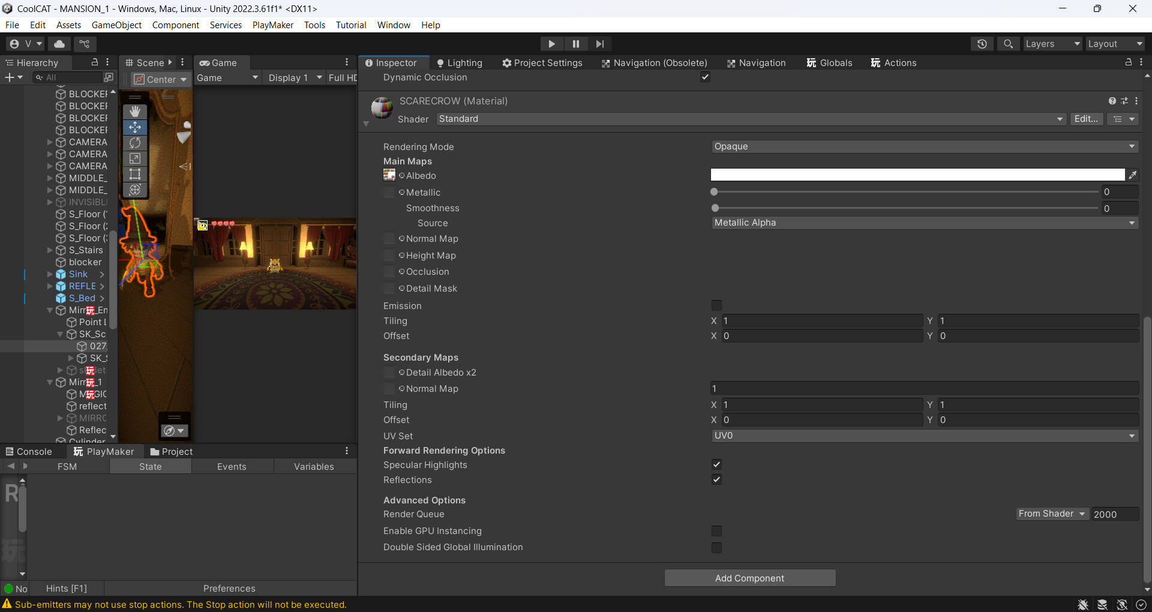Enable the Emission checkbox
This screenshot has width=1152, height=612.
716,305
